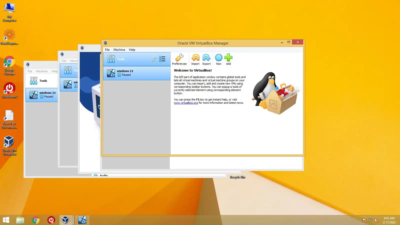Viewport: 400px width, 225px height.
Task: Click the pin icon in the Tools row
Action: click(154, 59)
